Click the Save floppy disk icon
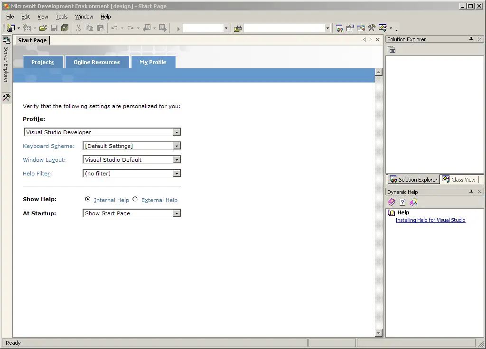 point(54,28)
